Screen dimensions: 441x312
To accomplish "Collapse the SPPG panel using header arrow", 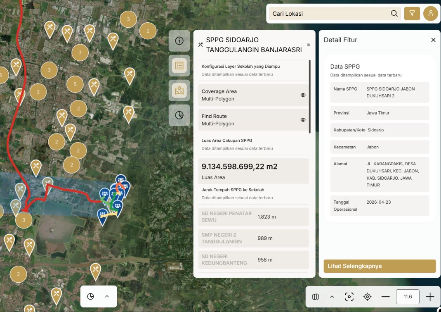I will (309, 45).
